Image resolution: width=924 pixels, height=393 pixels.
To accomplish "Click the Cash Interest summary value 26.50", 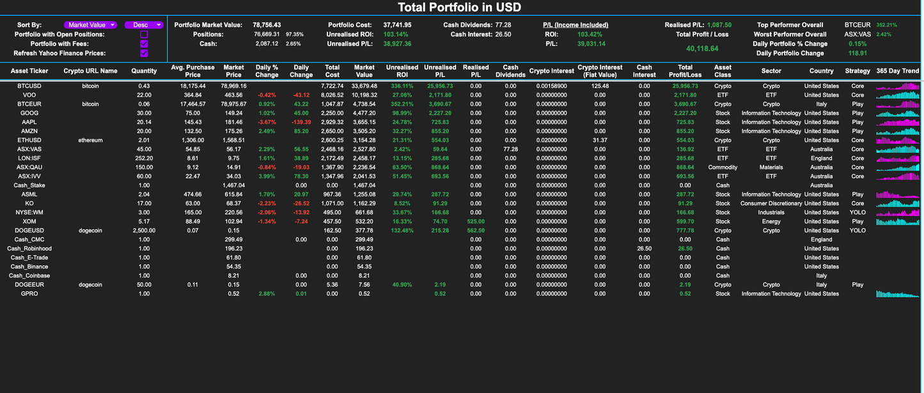I will pos(503,35).
